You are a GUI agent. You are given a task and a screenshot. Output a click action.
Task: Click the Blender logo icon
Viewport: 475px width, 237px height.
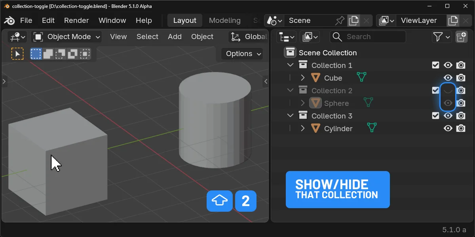pos(9,20)
